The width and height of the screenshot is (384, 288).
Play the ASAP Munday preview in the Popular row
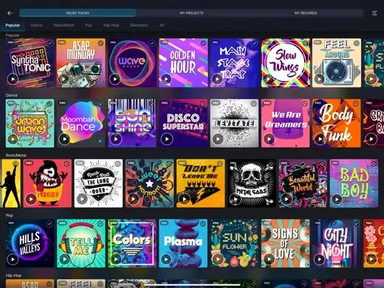pyautogui.click(x=64, y=79)
